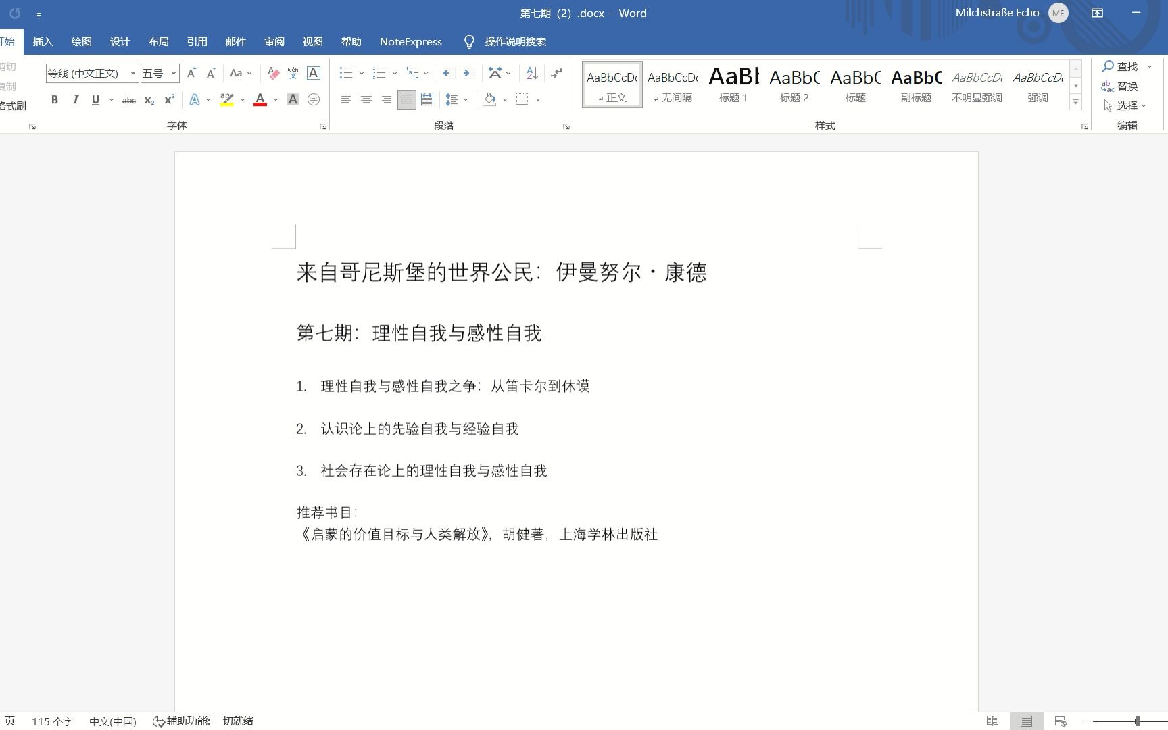Switch to Read Mode view

(x=992, y=721)
